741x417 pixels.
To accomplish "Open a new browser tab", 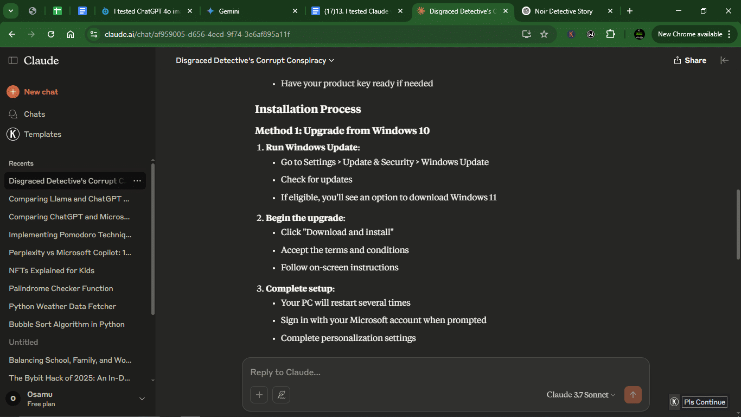I will tap(629, 11).
